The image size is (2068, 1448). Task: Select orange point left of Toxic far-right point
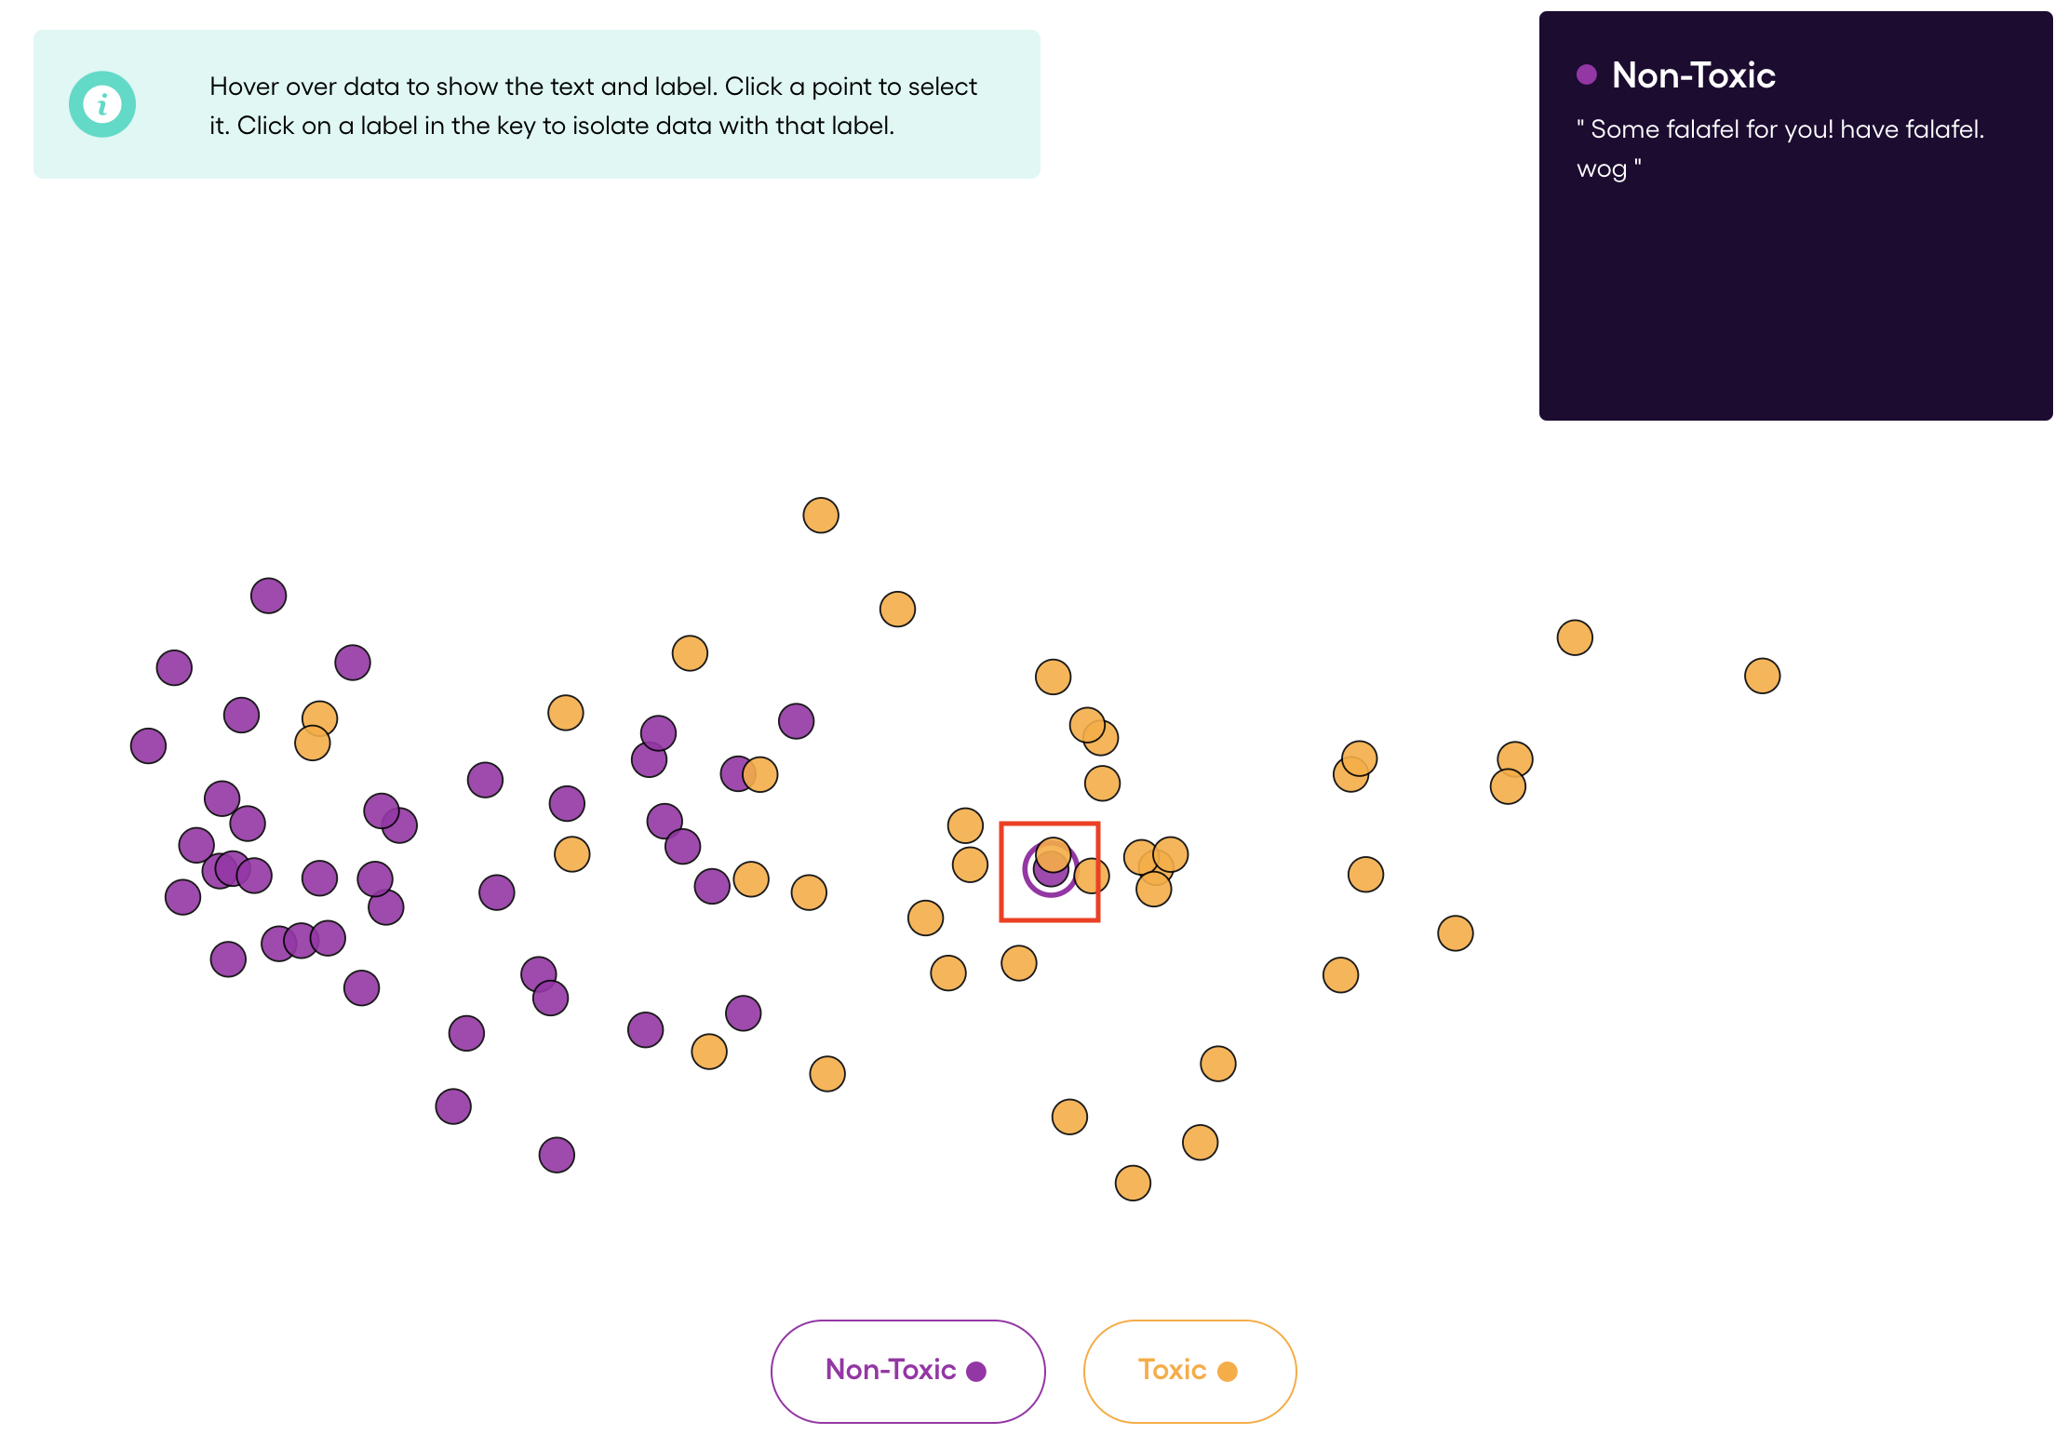pyautogui.click(x=1575, y=637)
